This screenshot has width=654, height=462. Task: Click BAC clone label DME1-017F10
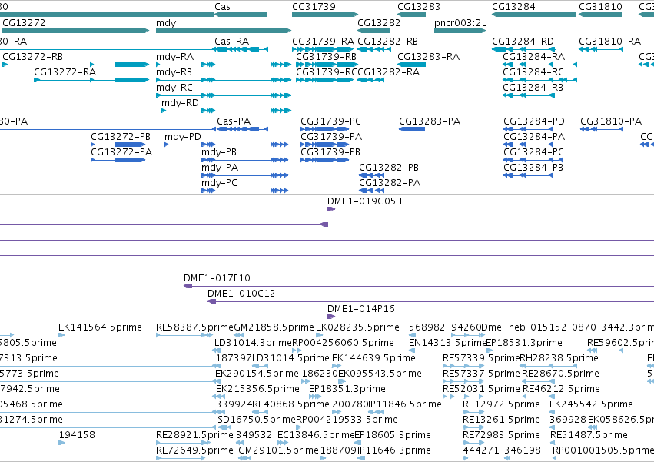(x=217, y=278)
